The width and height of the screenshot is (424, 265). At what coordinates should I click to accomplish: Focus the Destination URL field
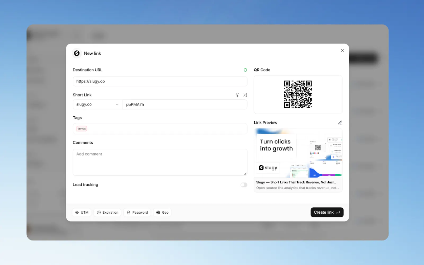click(160, 81)
